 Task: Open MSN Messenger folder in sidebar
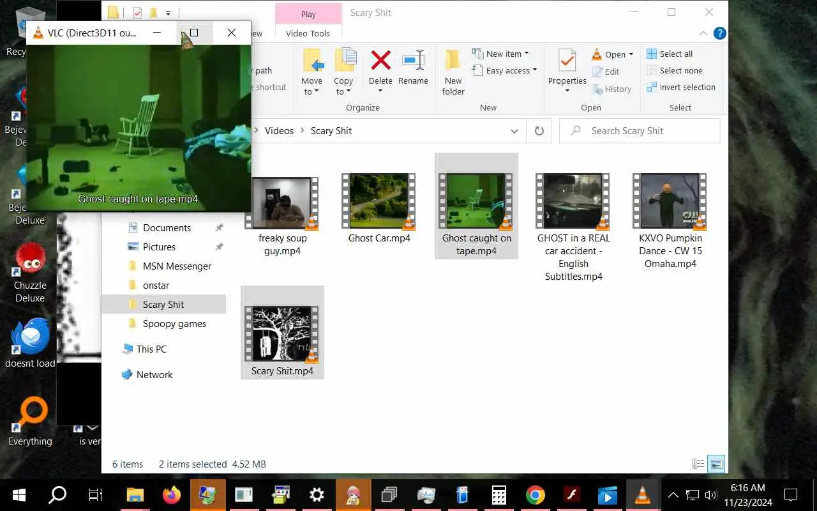coord(177,266)
